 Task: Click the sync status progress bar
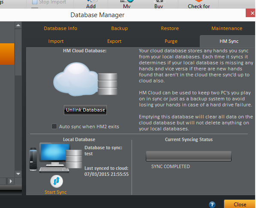coord(189,156)
